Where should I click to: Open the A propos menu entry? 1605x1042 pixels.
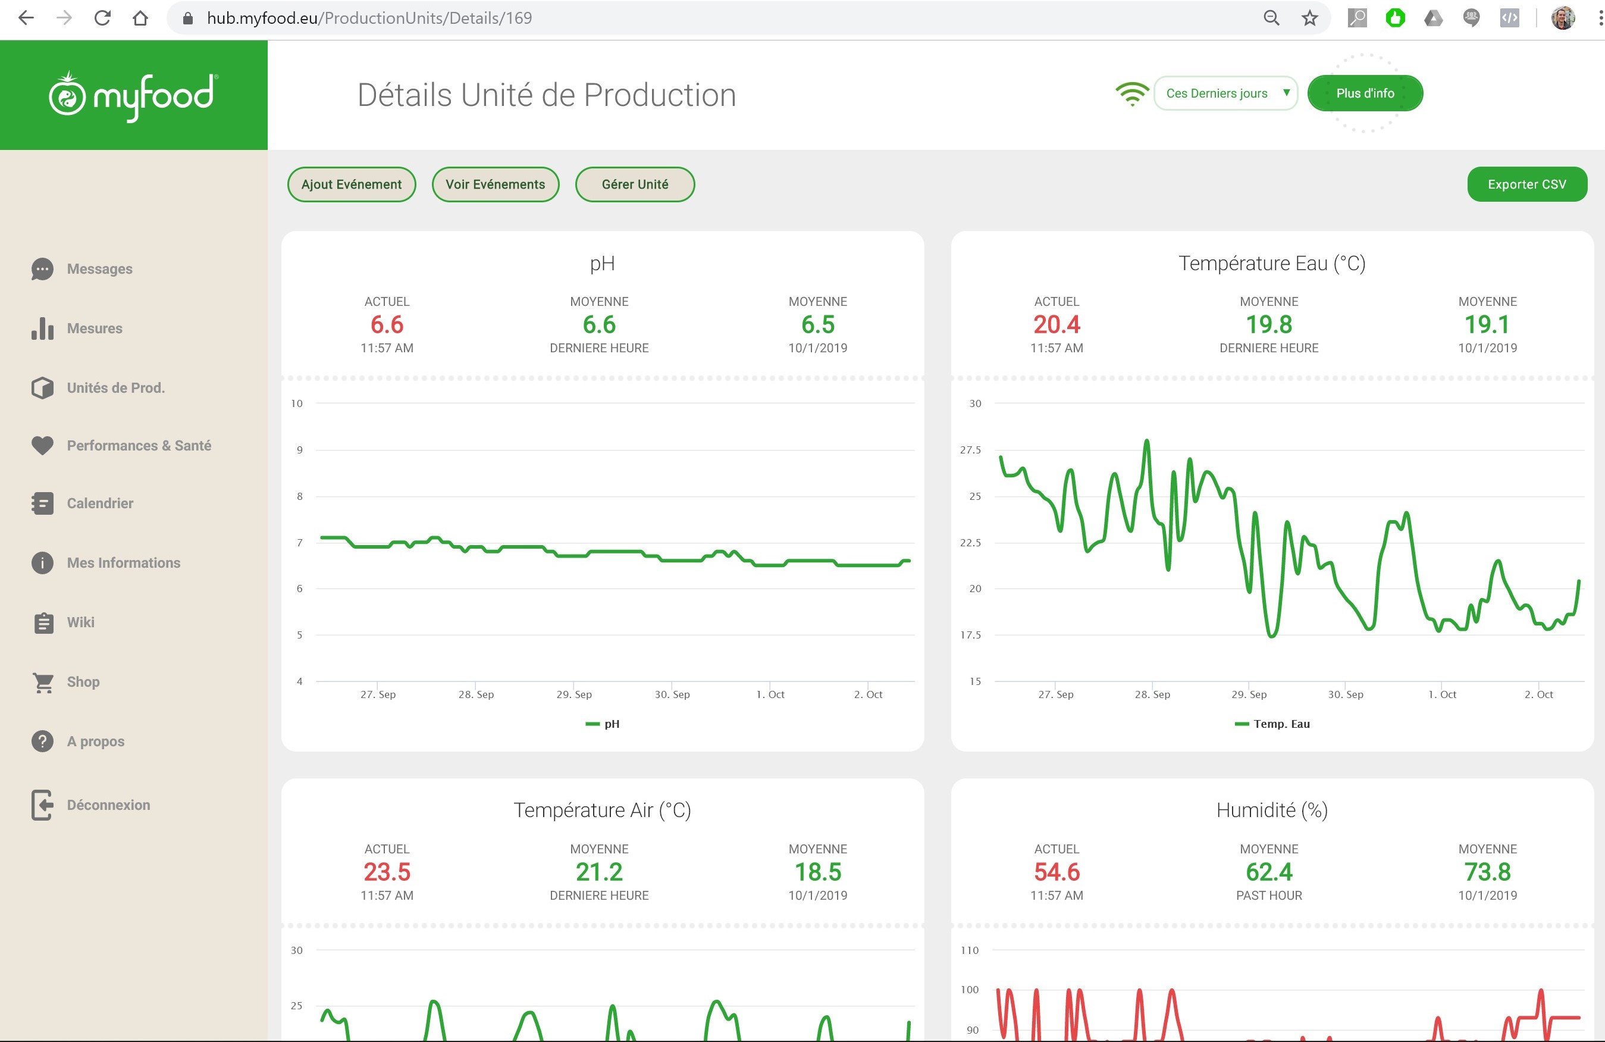95,742
